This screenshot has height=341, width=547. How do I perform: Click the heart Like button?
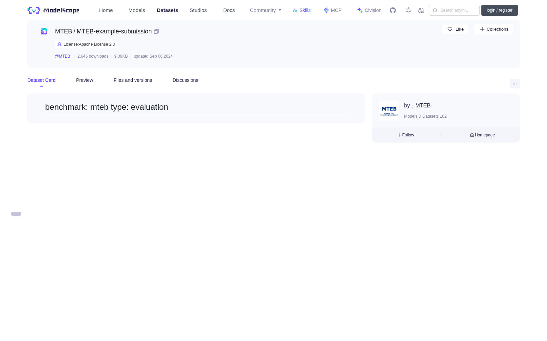(x=455, y=29)
